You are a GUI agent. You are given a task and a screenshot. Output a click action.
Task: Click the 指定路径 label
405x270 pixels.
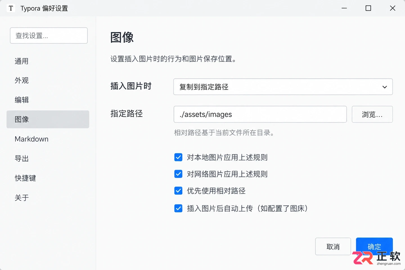[127, 113]
